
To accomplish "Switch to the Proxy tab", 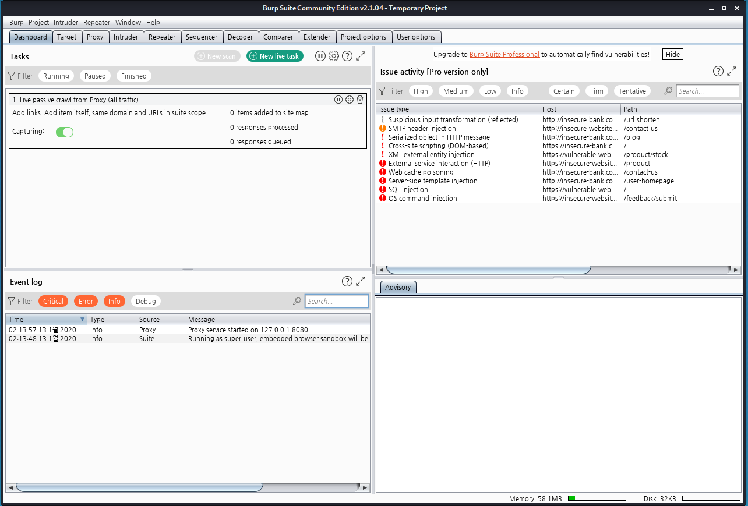I will pos(95,37).
